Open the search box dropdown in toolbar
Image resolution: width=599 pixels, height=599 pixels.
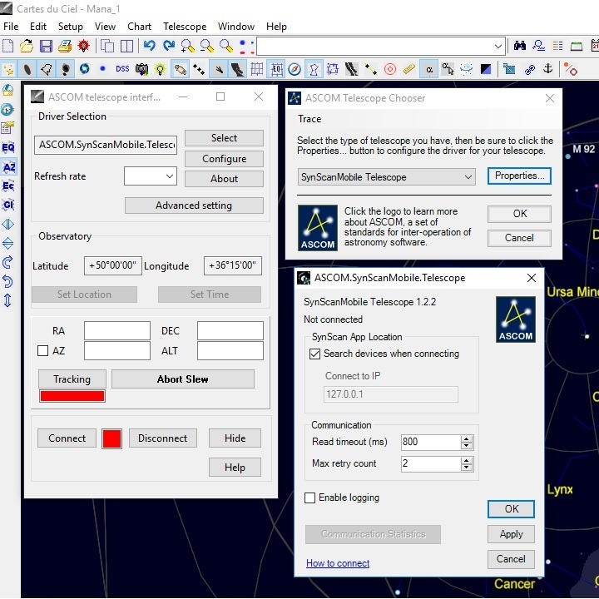(x=498, y=47)
